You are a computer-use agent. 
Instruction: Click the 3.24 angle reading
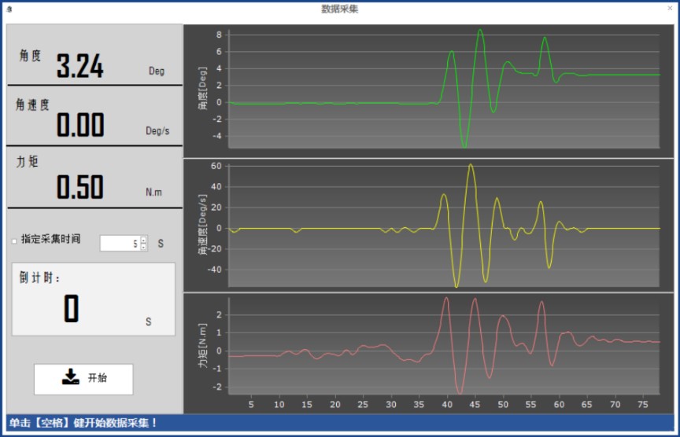tap(79, 68)
